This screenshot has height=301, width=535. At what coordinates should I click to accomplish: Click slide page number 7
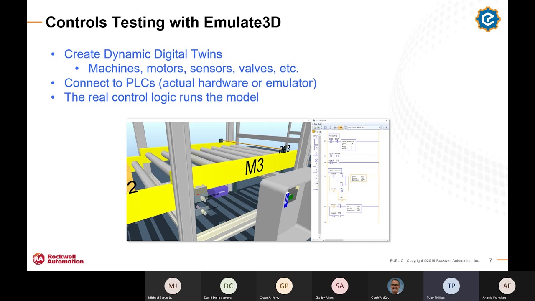click(491, 260)
